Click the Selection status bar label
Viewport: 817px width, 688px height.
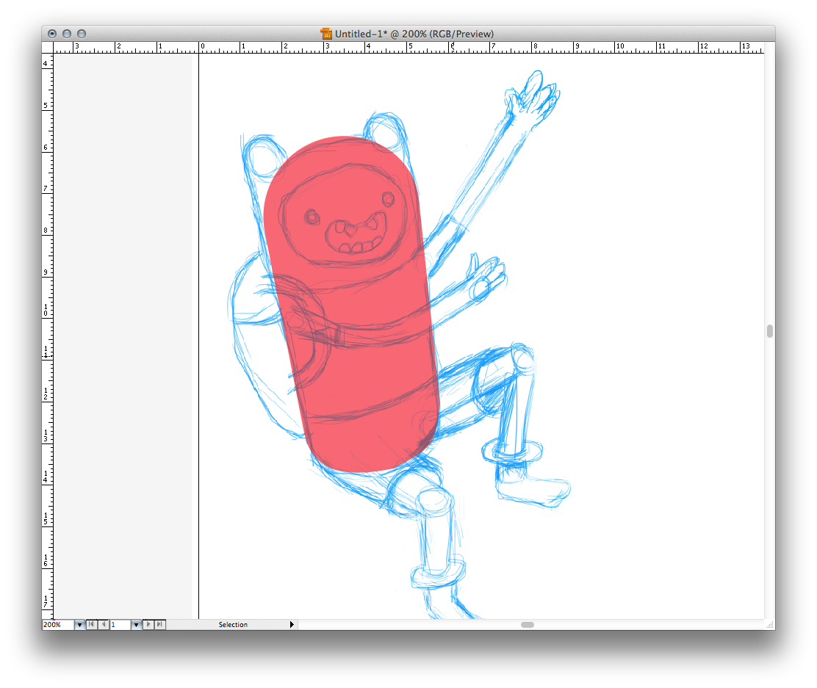coord(233,625)
